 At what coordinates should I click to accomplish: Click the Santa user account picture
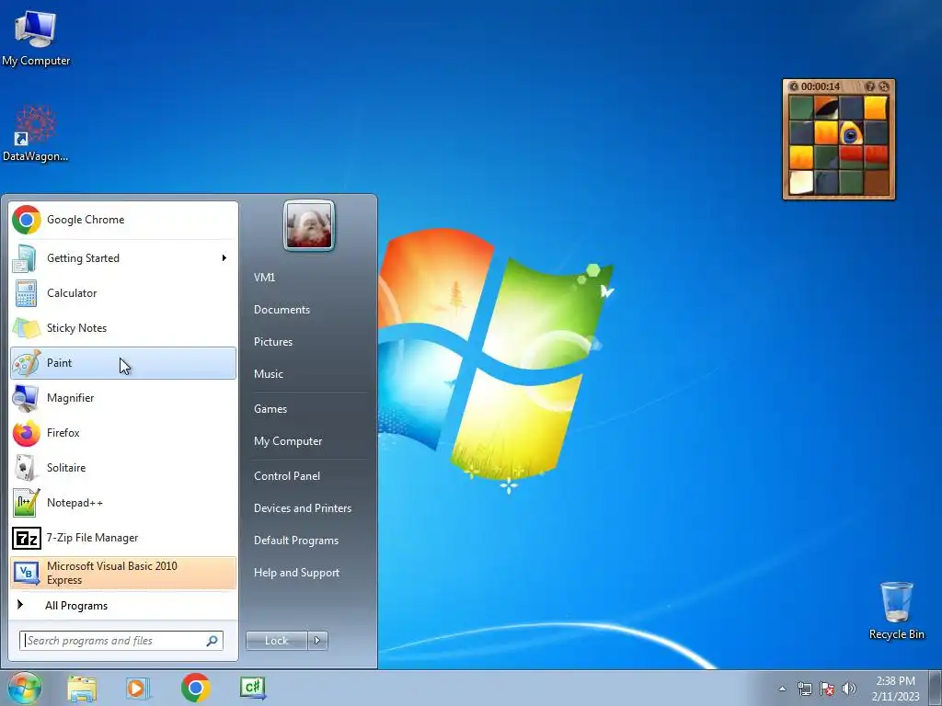click(x=309, y=225)
